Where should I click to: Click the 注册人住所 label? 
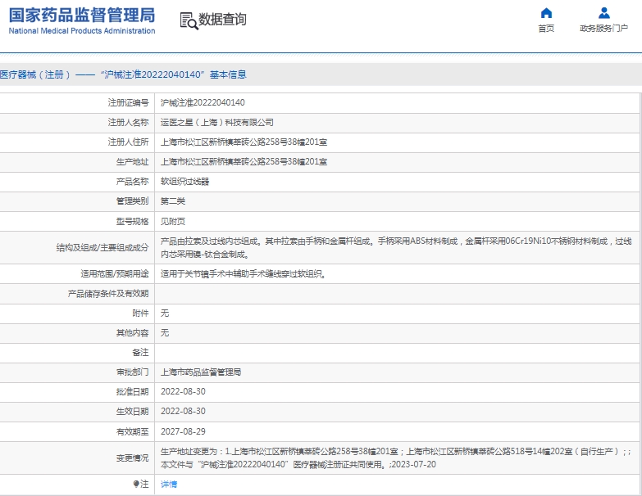click(x=128, y=142)
